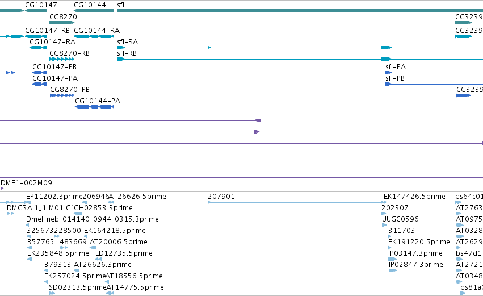Click the GH02853.3prime EST label

click(103, 207)
